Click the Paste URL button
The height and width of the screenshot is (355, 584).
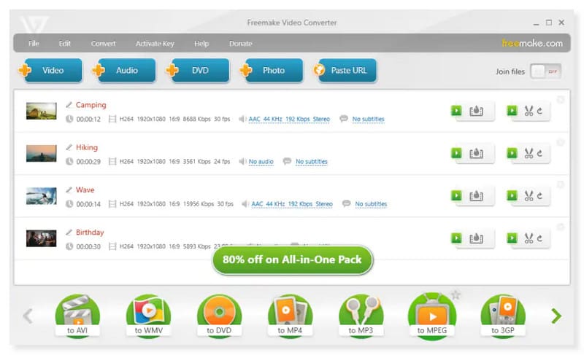346,71
